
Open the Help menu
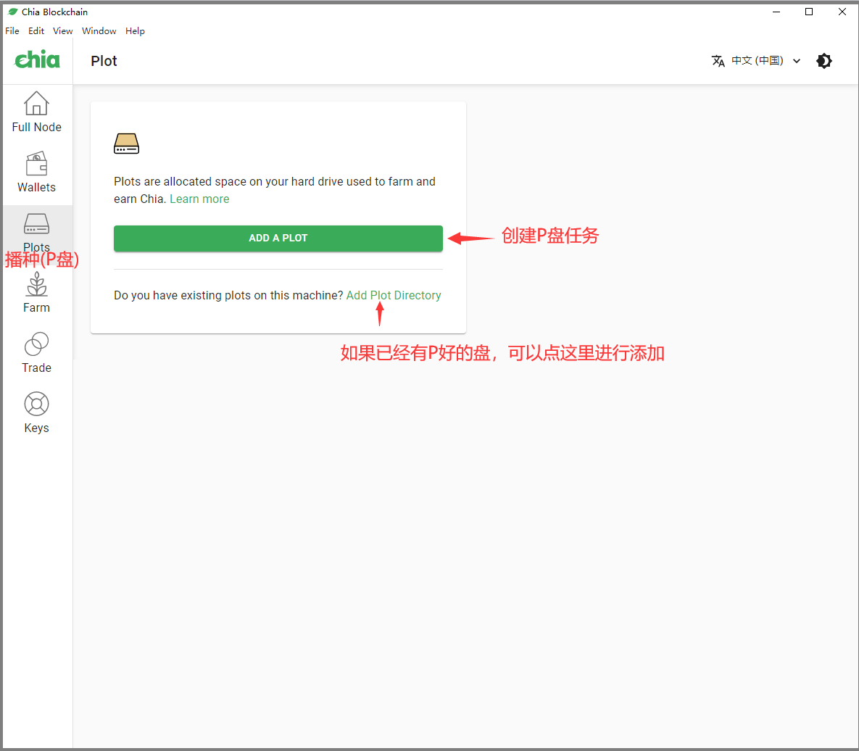[x=135, y=30]
